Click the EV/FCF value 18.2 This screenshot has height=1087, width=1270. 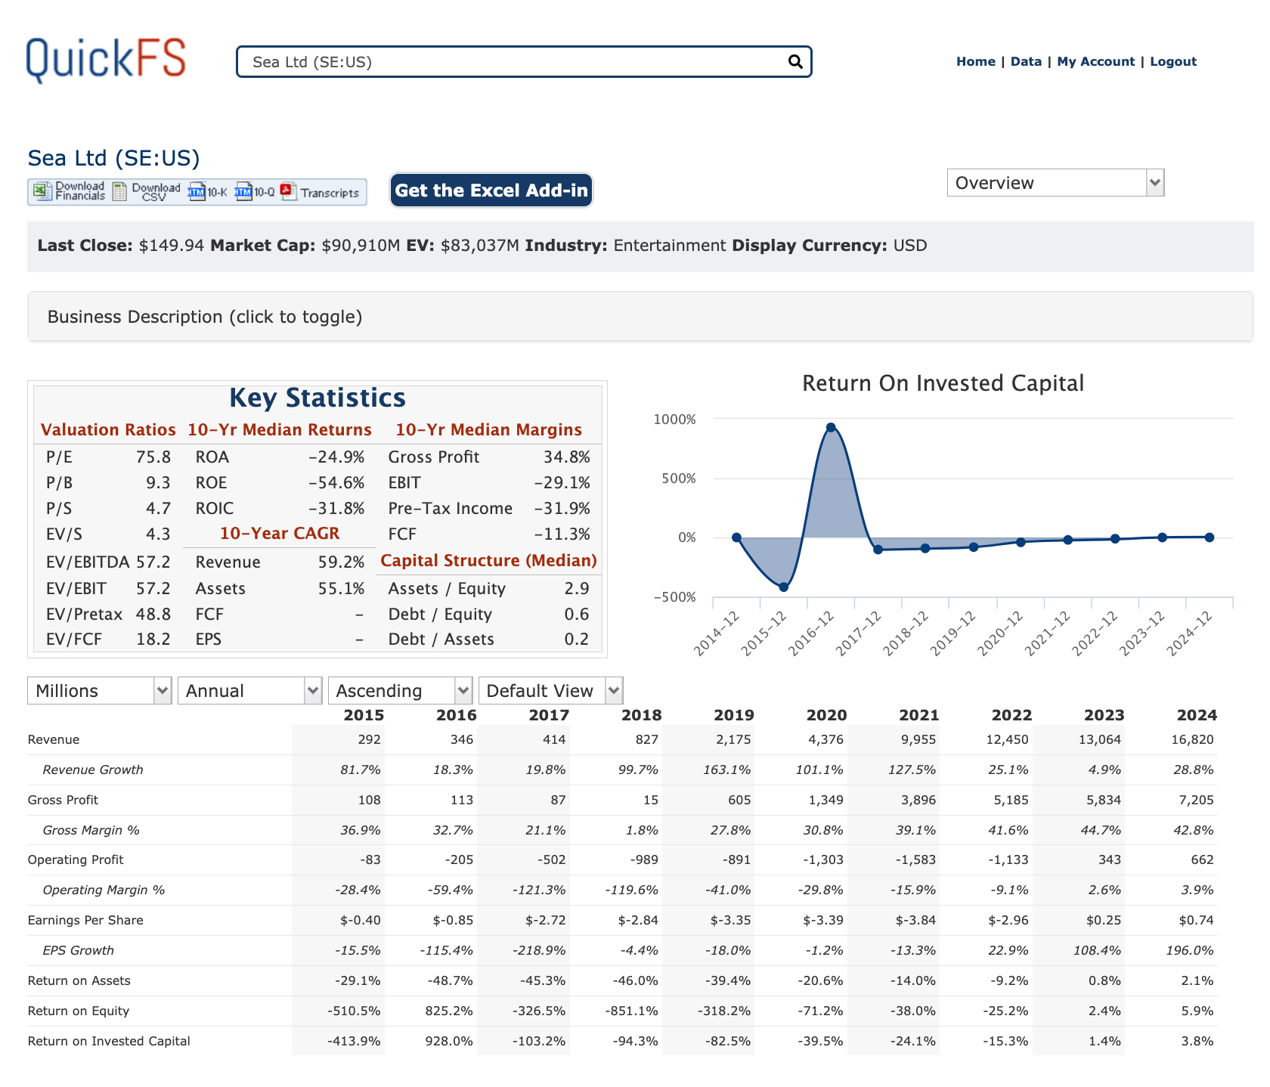click(153, 639)
